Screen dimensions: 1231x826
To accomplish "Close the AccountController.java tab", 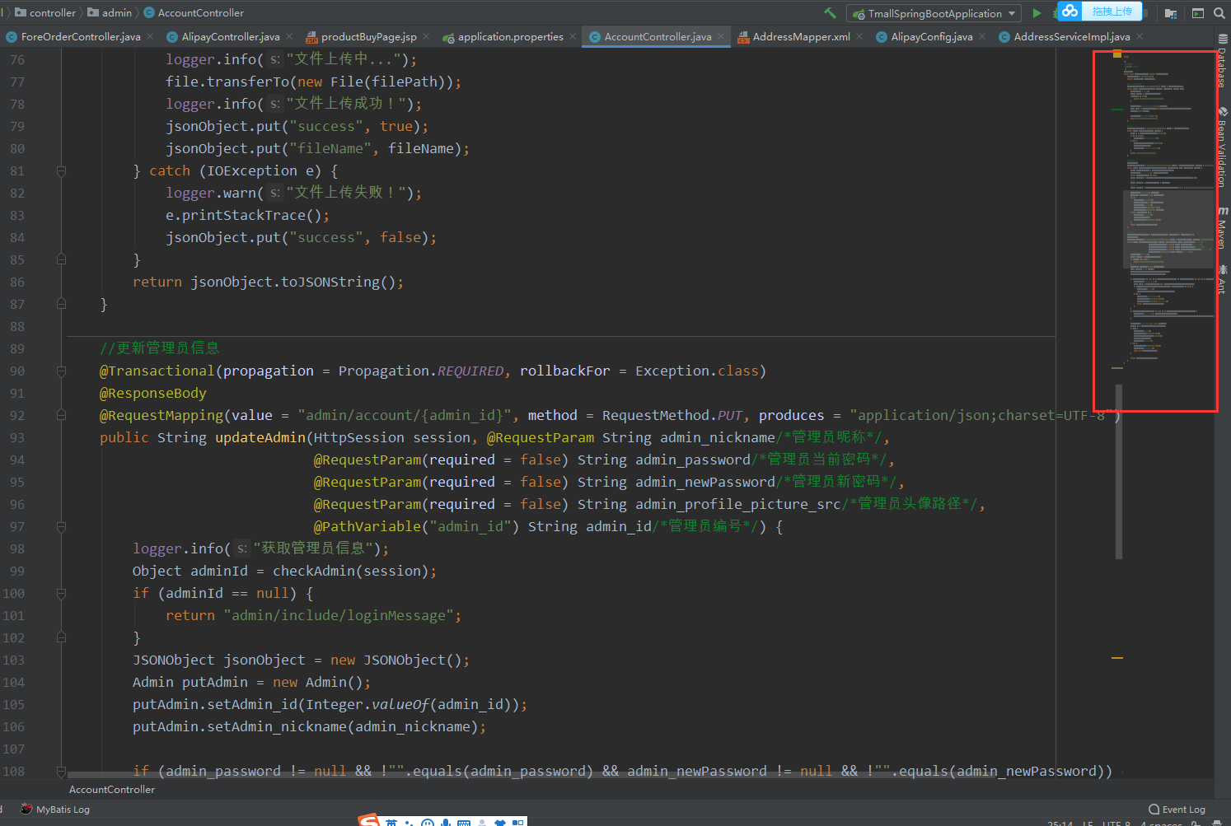I will [721, 36].
